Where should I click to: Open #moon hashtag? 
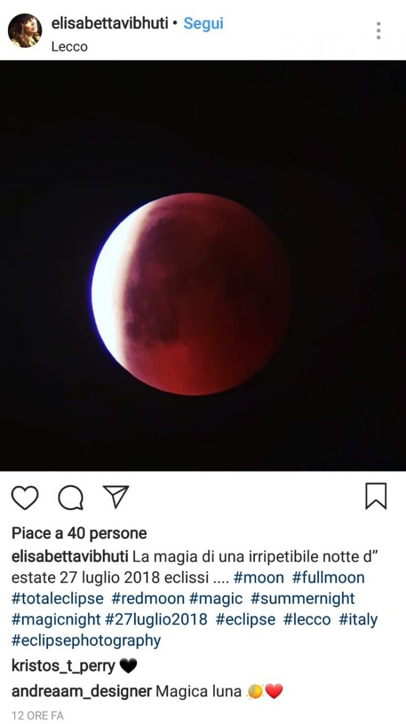point(258,578)
